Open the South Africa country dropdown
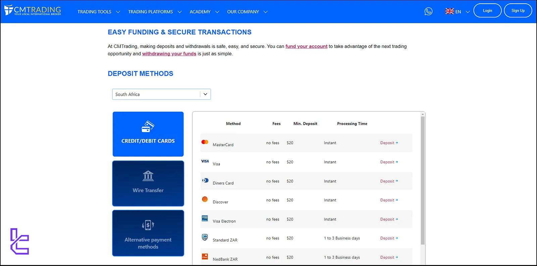This screenshot has width=537, height=266. (161, 94)
